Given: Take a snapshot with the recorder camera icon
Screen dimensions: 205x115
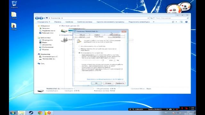Looking at the screenshot, I should [x=170, y=109].
